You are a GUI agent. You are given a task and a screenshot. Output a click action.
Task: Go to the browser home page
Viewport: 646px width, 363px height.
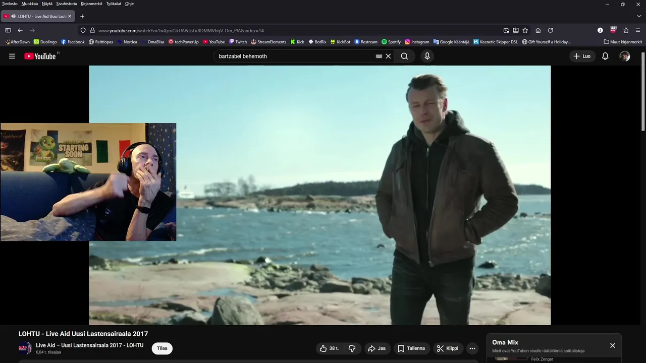click(538, 30)
